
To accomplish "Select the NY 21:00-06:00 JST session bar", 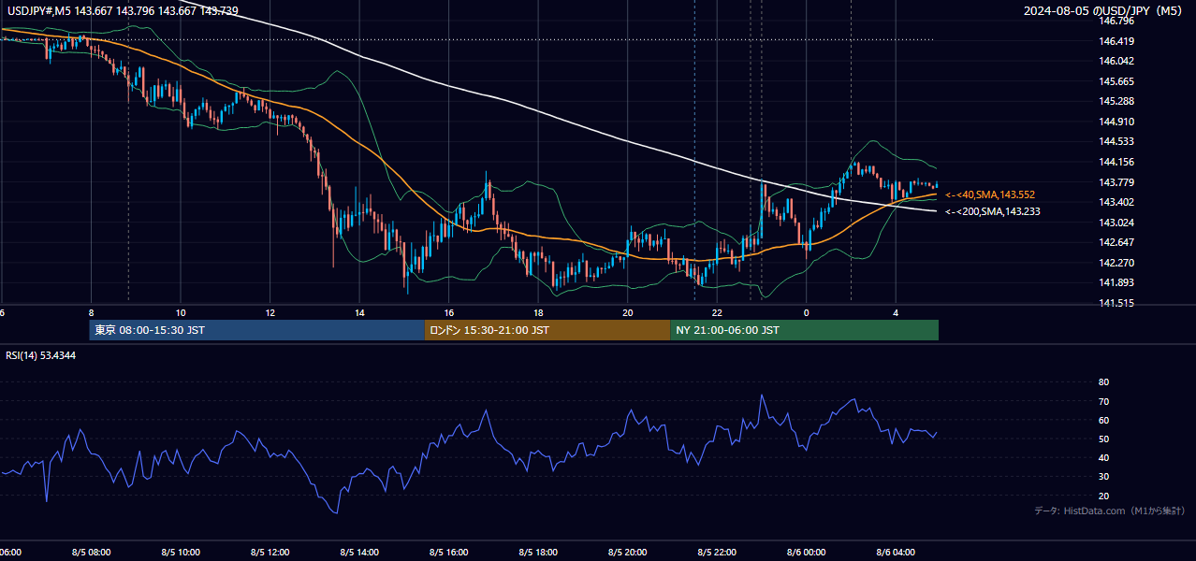I will pyautogui.click(x=804, y=330).
